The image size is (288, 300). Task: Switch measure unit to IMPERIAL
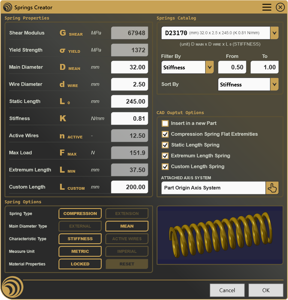[x=127, y=251]
